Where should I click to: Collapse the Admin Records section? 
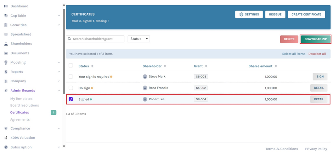click(x=59, y=90)
